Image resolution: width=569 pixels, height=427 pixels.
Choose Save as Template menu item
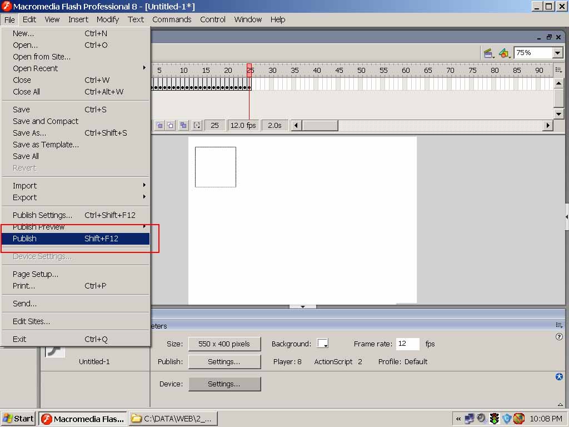point(76,145)
